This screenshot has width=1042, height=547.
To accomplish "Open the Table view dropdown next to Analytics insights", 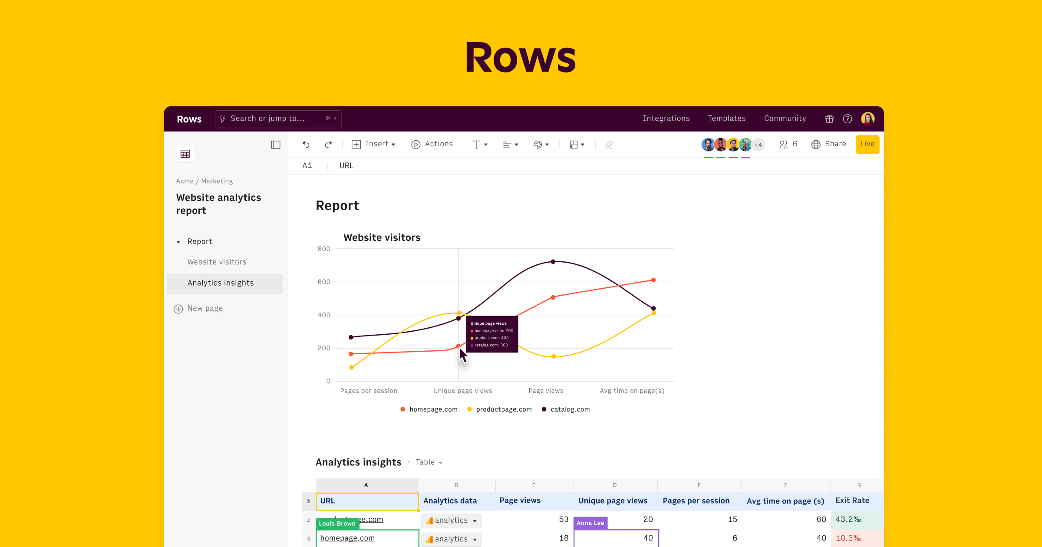I will point(428,462).
